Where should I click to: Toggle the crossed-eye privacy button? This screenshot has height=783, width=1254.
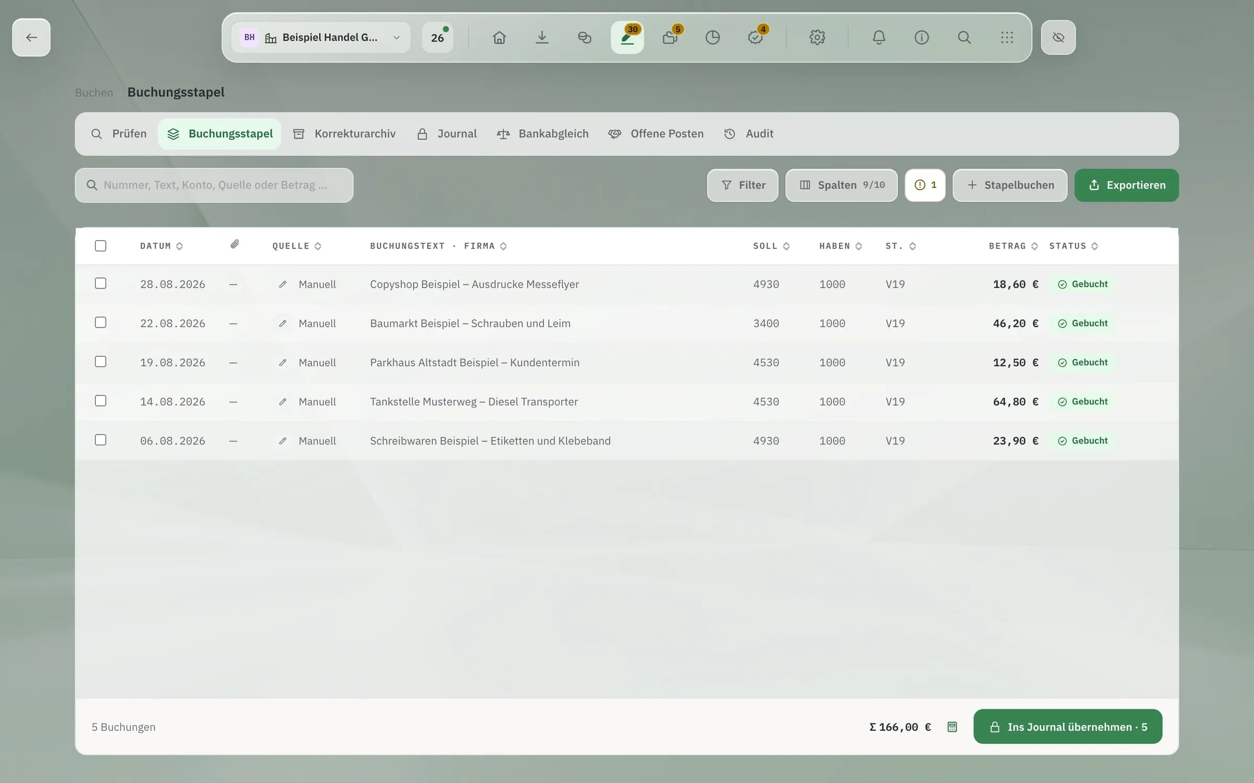click(x=1058, y=38)
